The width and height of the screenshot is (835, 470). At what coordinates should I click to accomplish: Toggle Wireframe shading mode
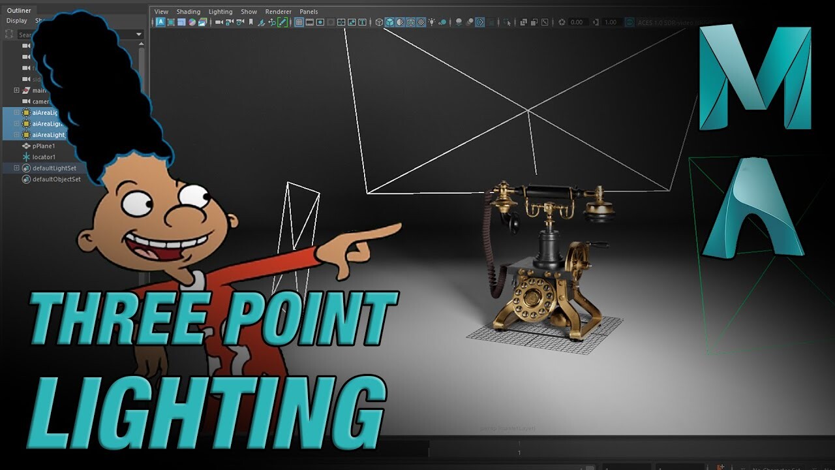tap(379, 22)
